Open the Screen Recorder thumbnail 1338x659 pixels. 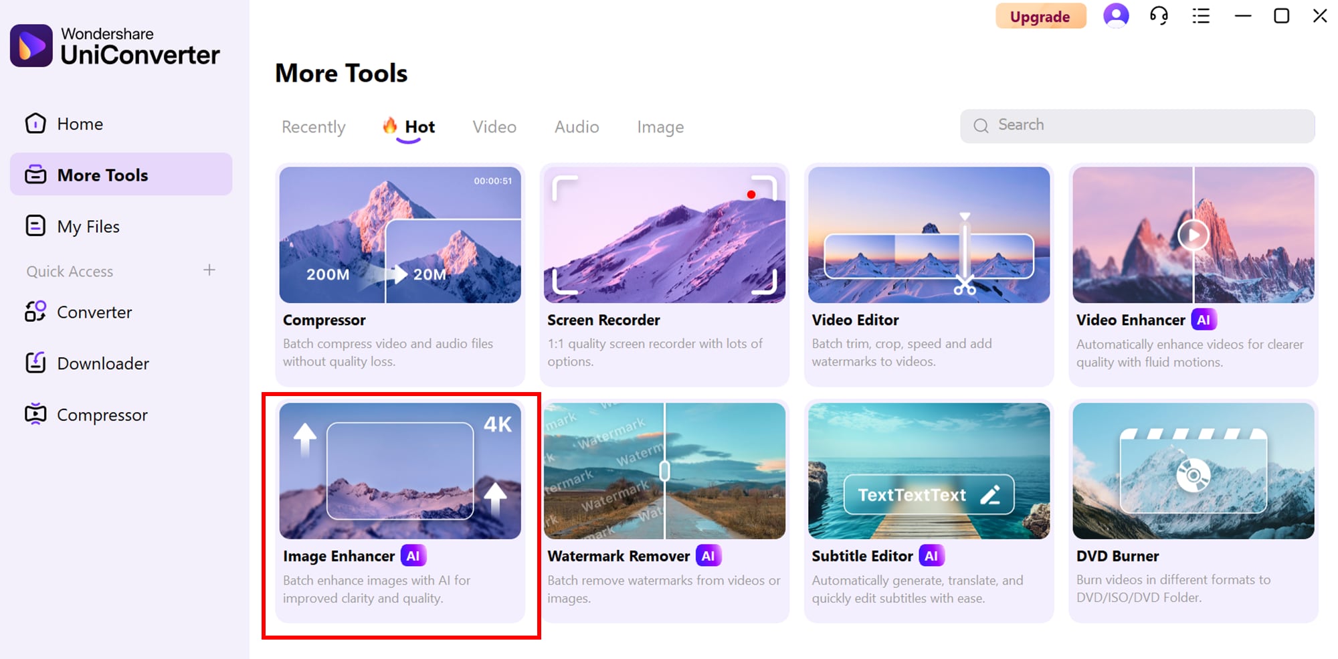(664, 235)
